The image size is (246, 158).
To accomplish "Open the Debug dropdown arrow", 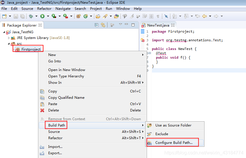I will [x=36, y=16].
